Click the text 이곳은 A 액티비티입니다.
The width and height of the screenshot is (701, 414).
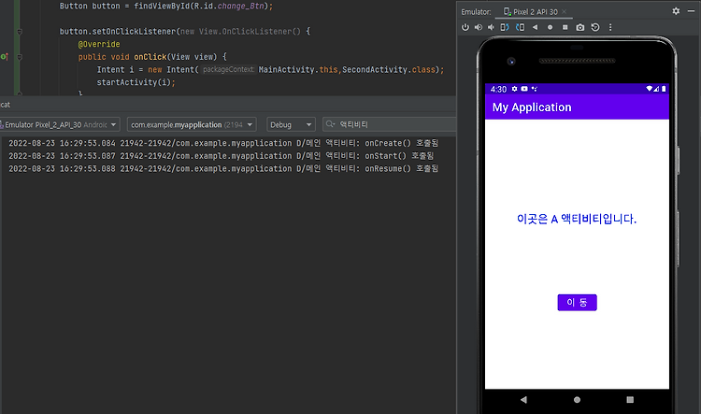[x=577, y=219]
